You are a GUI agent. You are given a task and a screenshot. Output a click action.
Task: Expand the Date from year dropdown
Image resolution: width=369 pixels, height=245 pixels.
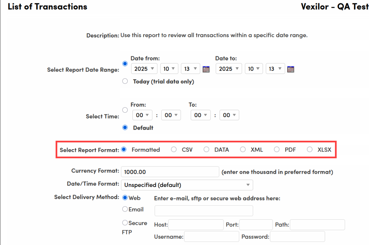144,69
